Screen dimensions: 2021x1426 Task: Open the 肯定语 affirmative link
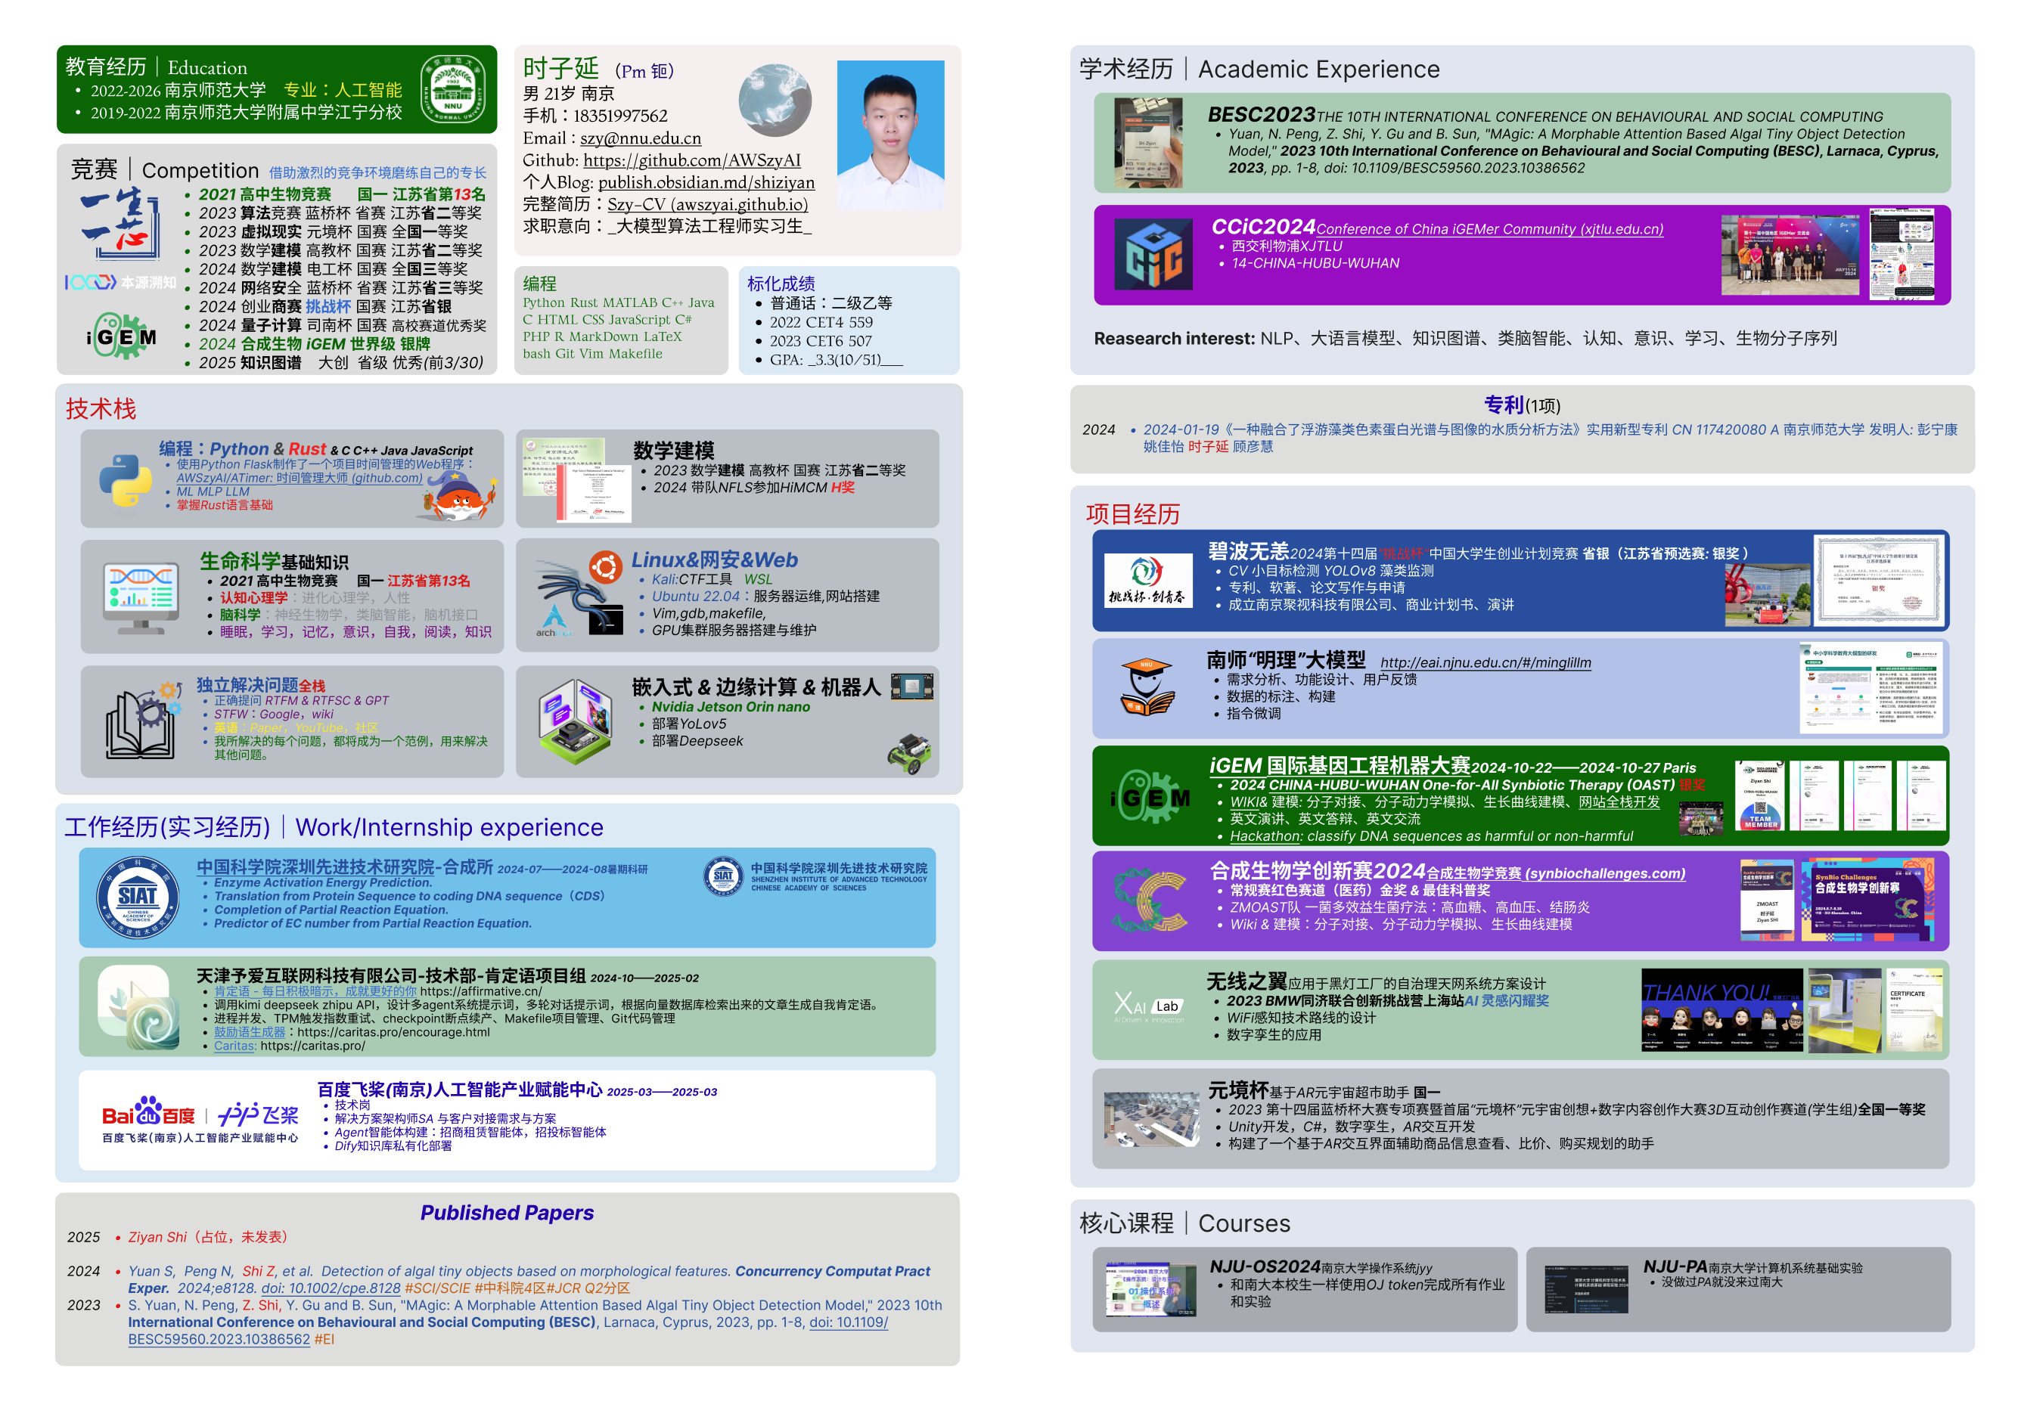coord(315,990)
